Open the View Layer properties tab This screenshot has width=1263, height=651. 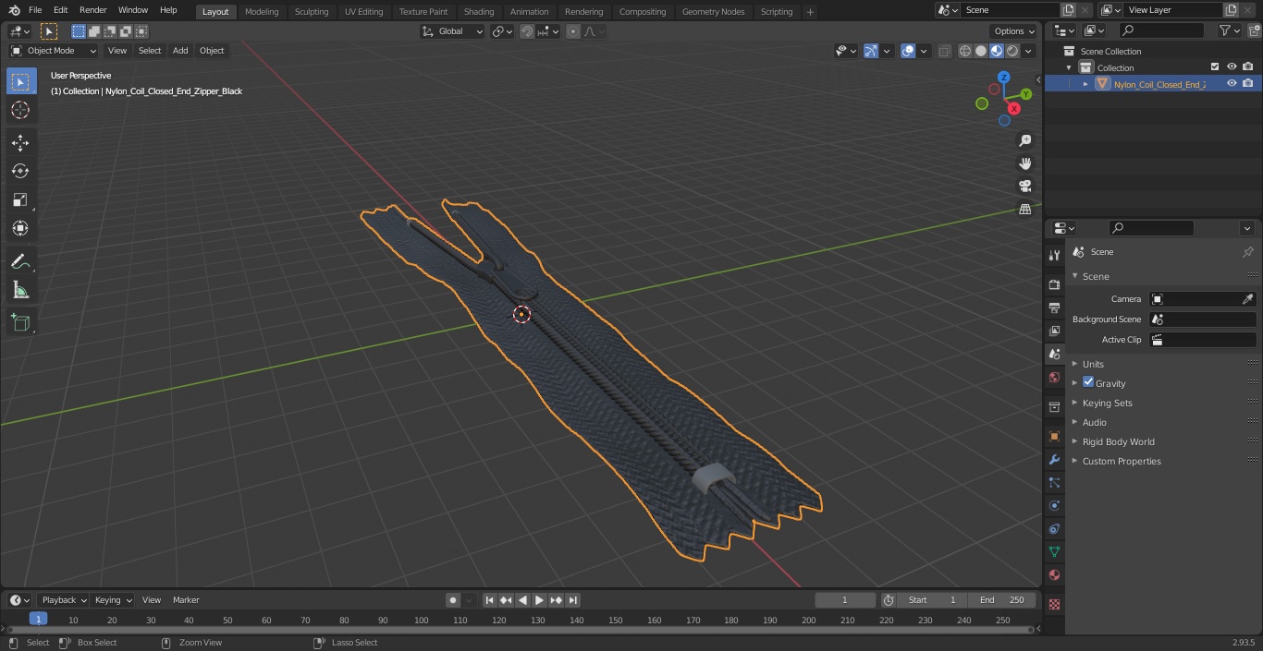(x=1054, y=331)
